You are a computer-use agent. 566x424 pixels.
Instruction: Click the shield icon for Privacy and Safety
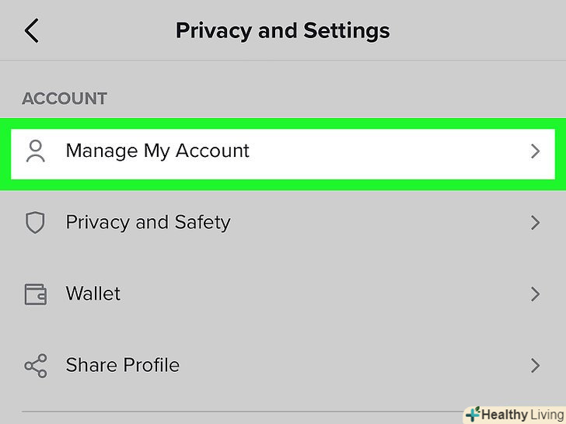pos(36,223)
